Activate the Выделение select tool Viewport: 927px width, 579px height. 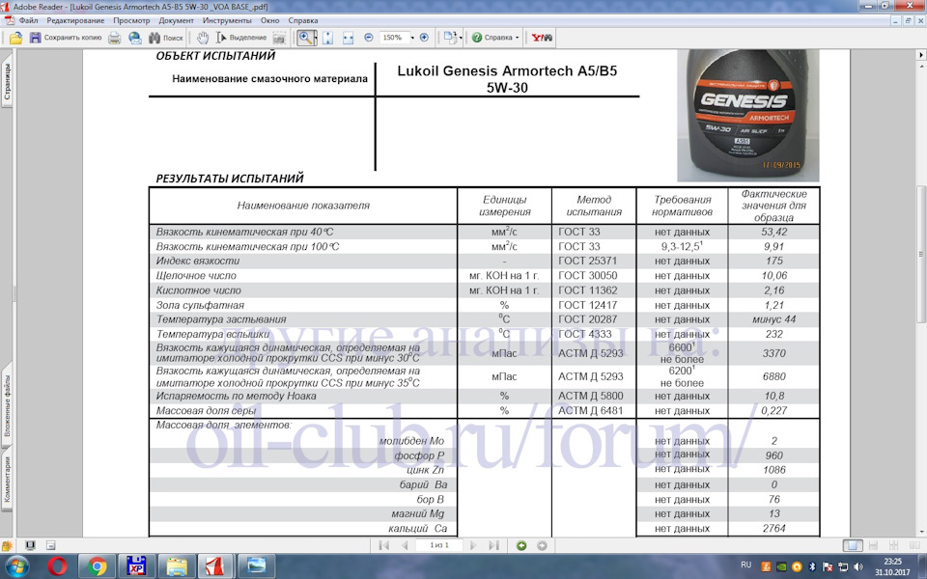click(240, 38)
